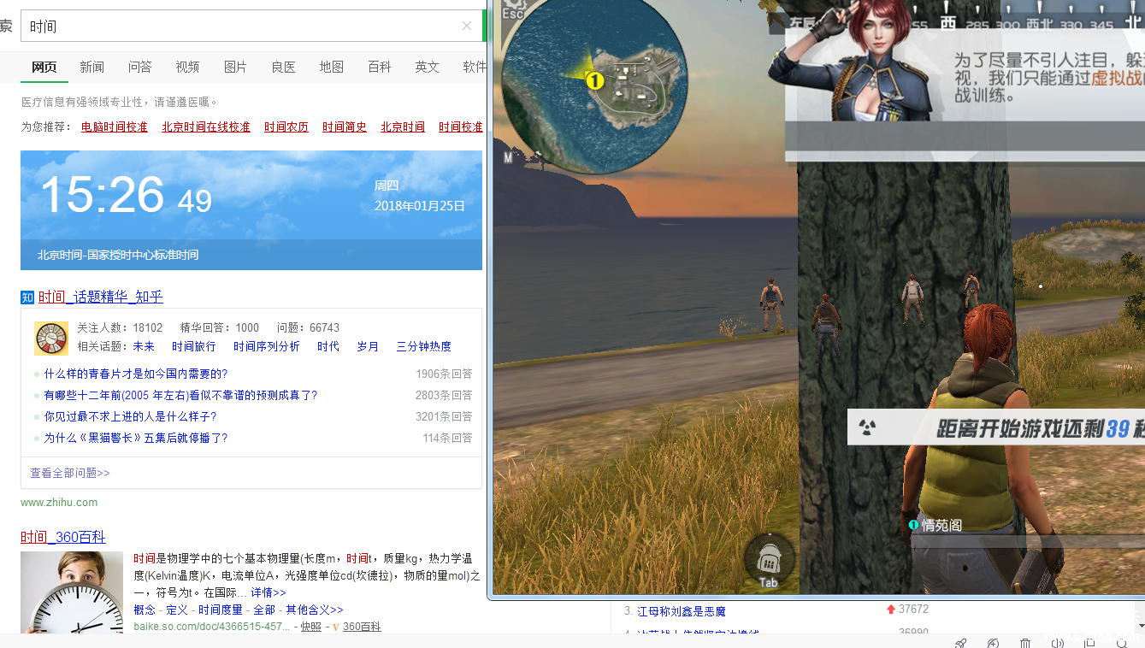
Task: Open recommended link 时间农历
Action: point(286,127)
